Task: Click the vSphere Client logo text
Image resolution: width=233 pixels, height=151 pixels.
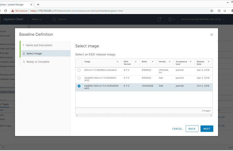Action: 13,19
